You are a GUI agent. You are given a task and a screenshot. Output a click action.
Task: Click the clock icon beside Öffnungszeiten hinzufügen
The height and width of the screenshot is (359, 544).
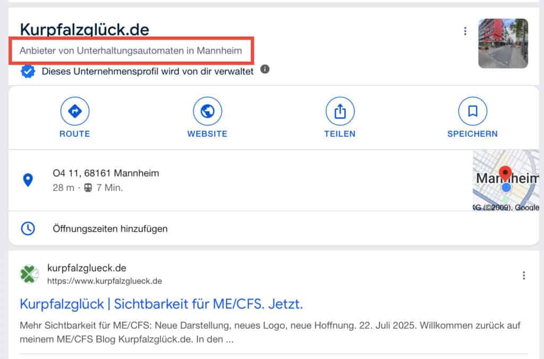tap(28, 228)
